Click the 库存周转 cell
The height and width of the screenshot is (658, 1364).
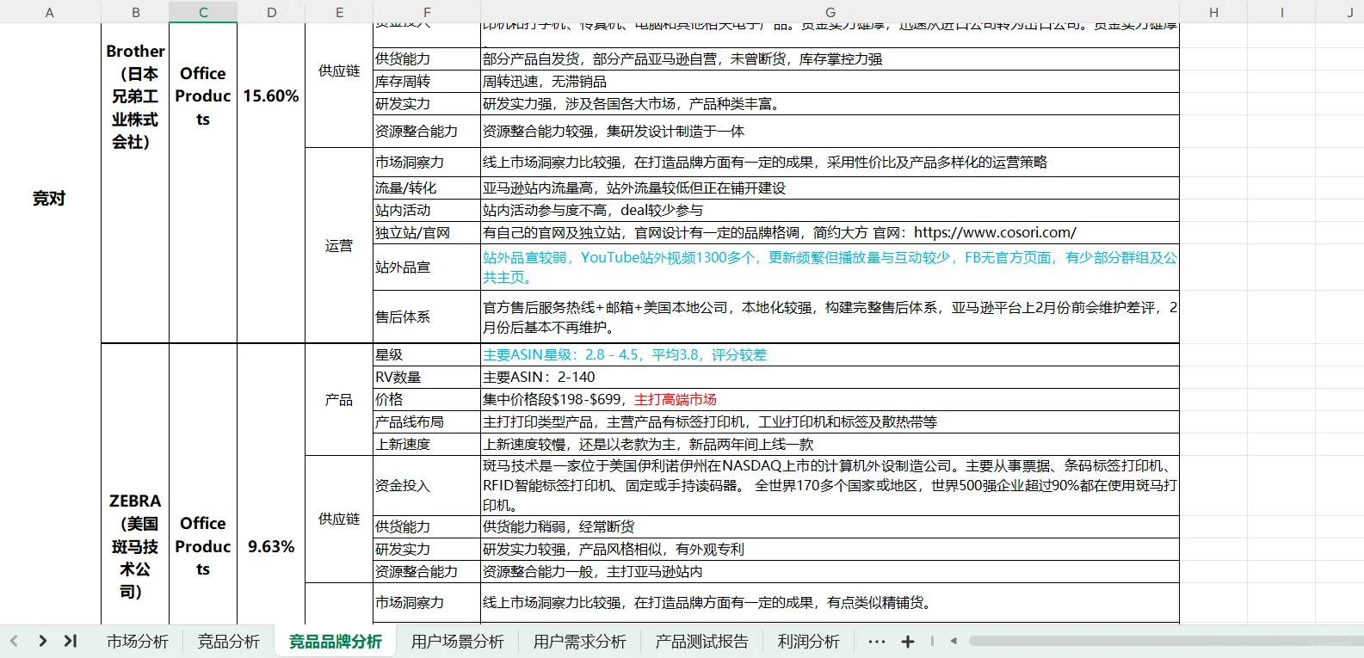pyautogui.click(x=427, y=82)
